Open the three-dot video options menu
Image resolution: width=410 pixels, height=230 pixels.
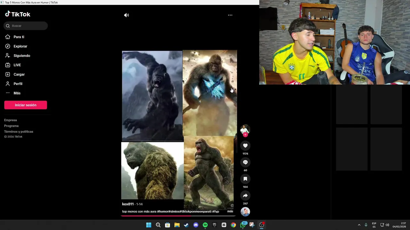(x=230, y=15)
